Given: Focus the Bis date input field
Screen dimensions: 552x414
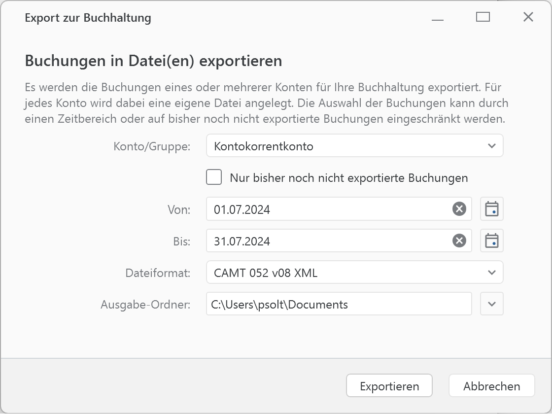Looking at the screenshot, I should point(320,241).
